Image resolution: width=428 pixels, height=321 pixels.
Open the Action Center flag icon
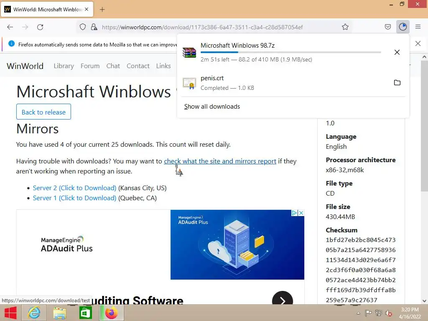pyautogui.click(x=368, y=313)
